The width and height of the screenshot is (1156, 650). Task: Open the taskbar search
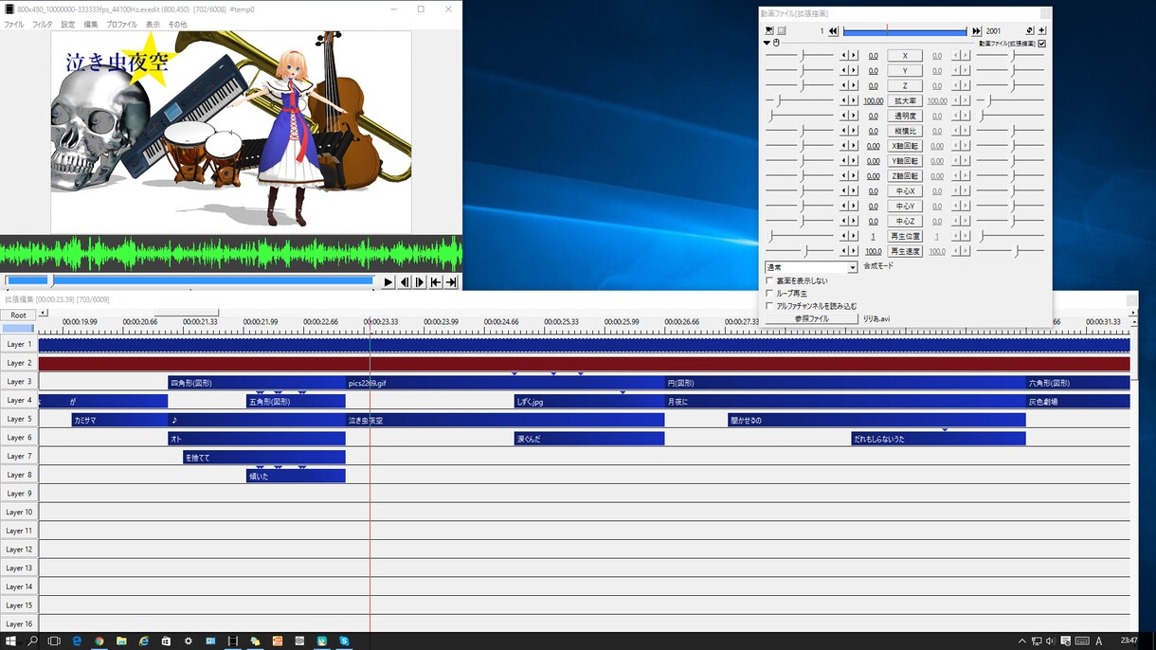point(32,641)
